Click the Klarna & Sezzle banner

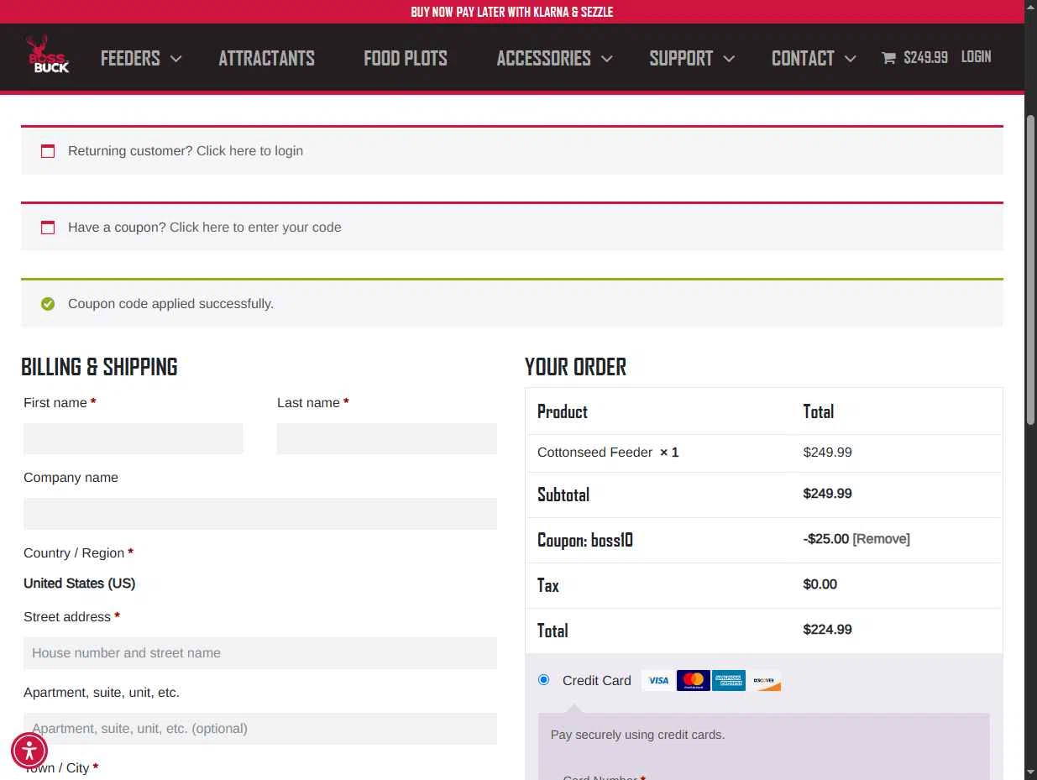[512, 12]
